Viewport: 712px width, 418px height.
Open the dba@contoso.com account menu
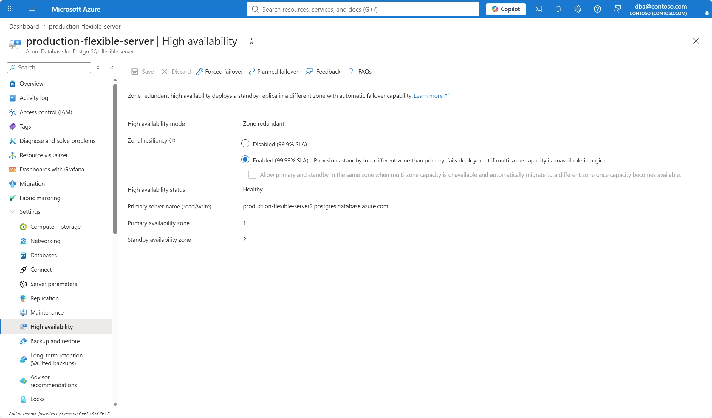(658, 9)
